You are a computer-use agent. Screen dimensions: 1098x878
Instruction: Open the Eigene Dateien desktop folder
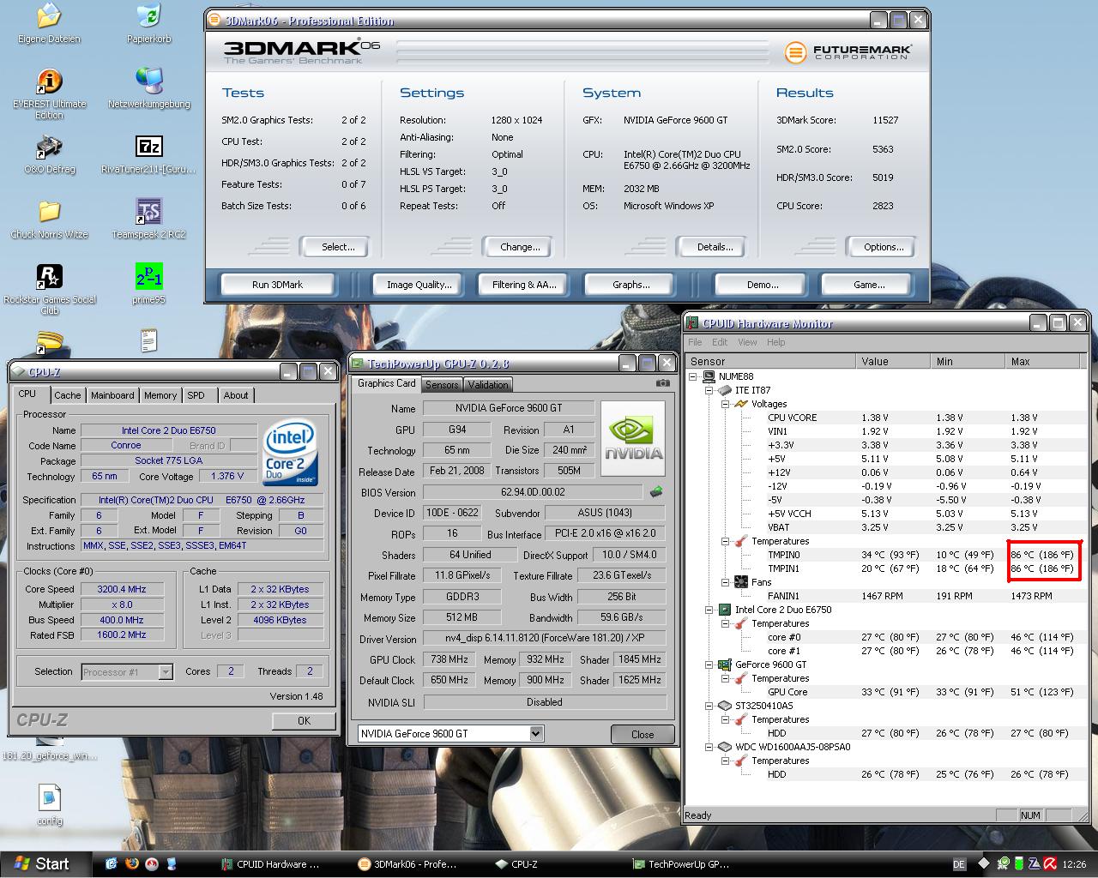coord(49,22)
